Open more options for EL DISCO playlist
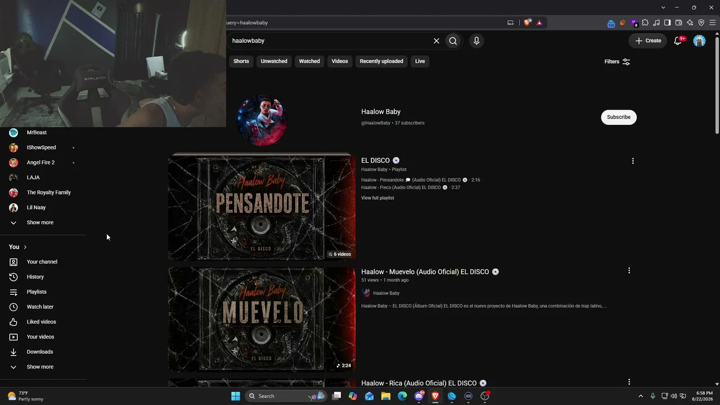Viewport: 720px width, 405px height. pos(633,161)
